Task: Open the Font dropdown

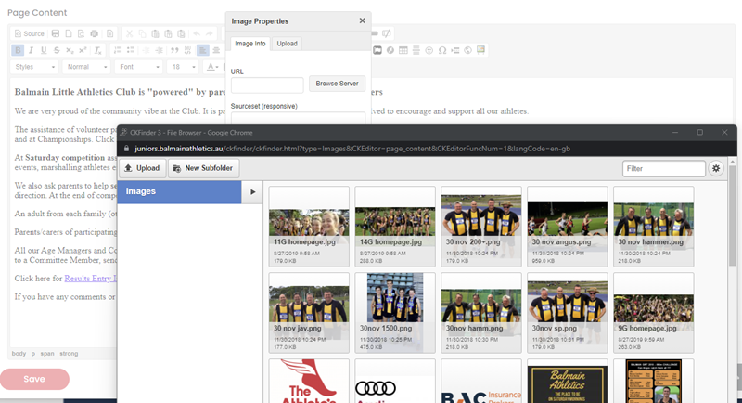Action: coord(138,67)
